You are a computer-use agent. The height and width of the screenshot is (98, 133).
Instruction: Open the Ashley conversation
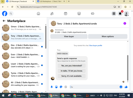(x=22, y=91)
